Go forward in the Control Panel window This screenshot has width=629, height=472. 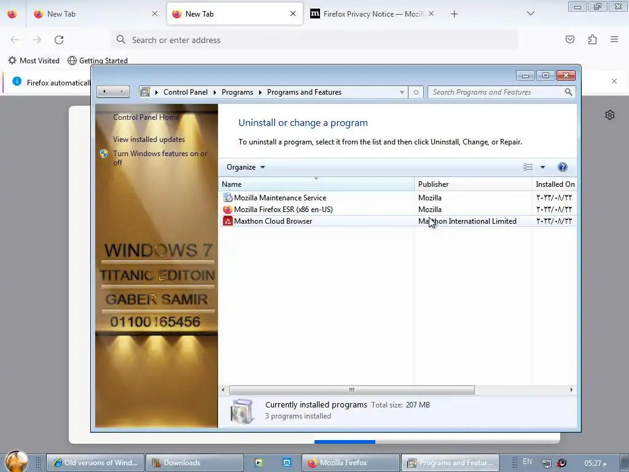pos(121,92)
